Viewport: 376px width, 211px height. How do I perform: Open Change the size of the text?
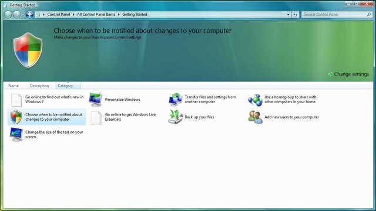coord(54,134)
